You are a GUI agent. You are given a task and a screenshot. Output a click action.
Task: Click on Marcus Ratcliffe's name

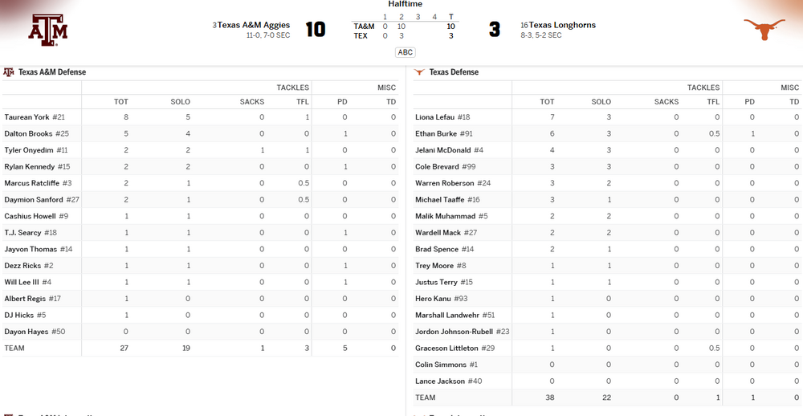[31, 183]
